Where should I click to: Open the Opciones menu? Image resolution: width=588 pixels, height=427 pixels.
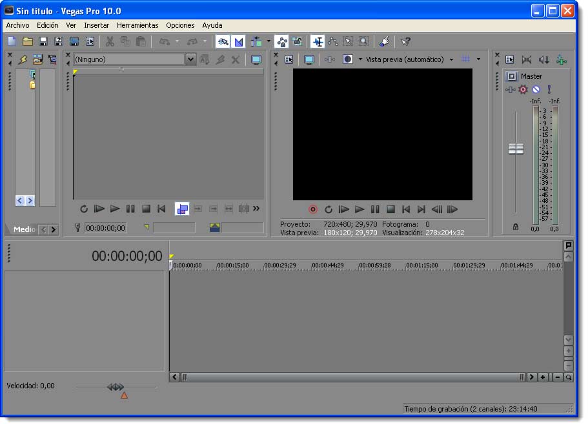click(x=179, y=25)
